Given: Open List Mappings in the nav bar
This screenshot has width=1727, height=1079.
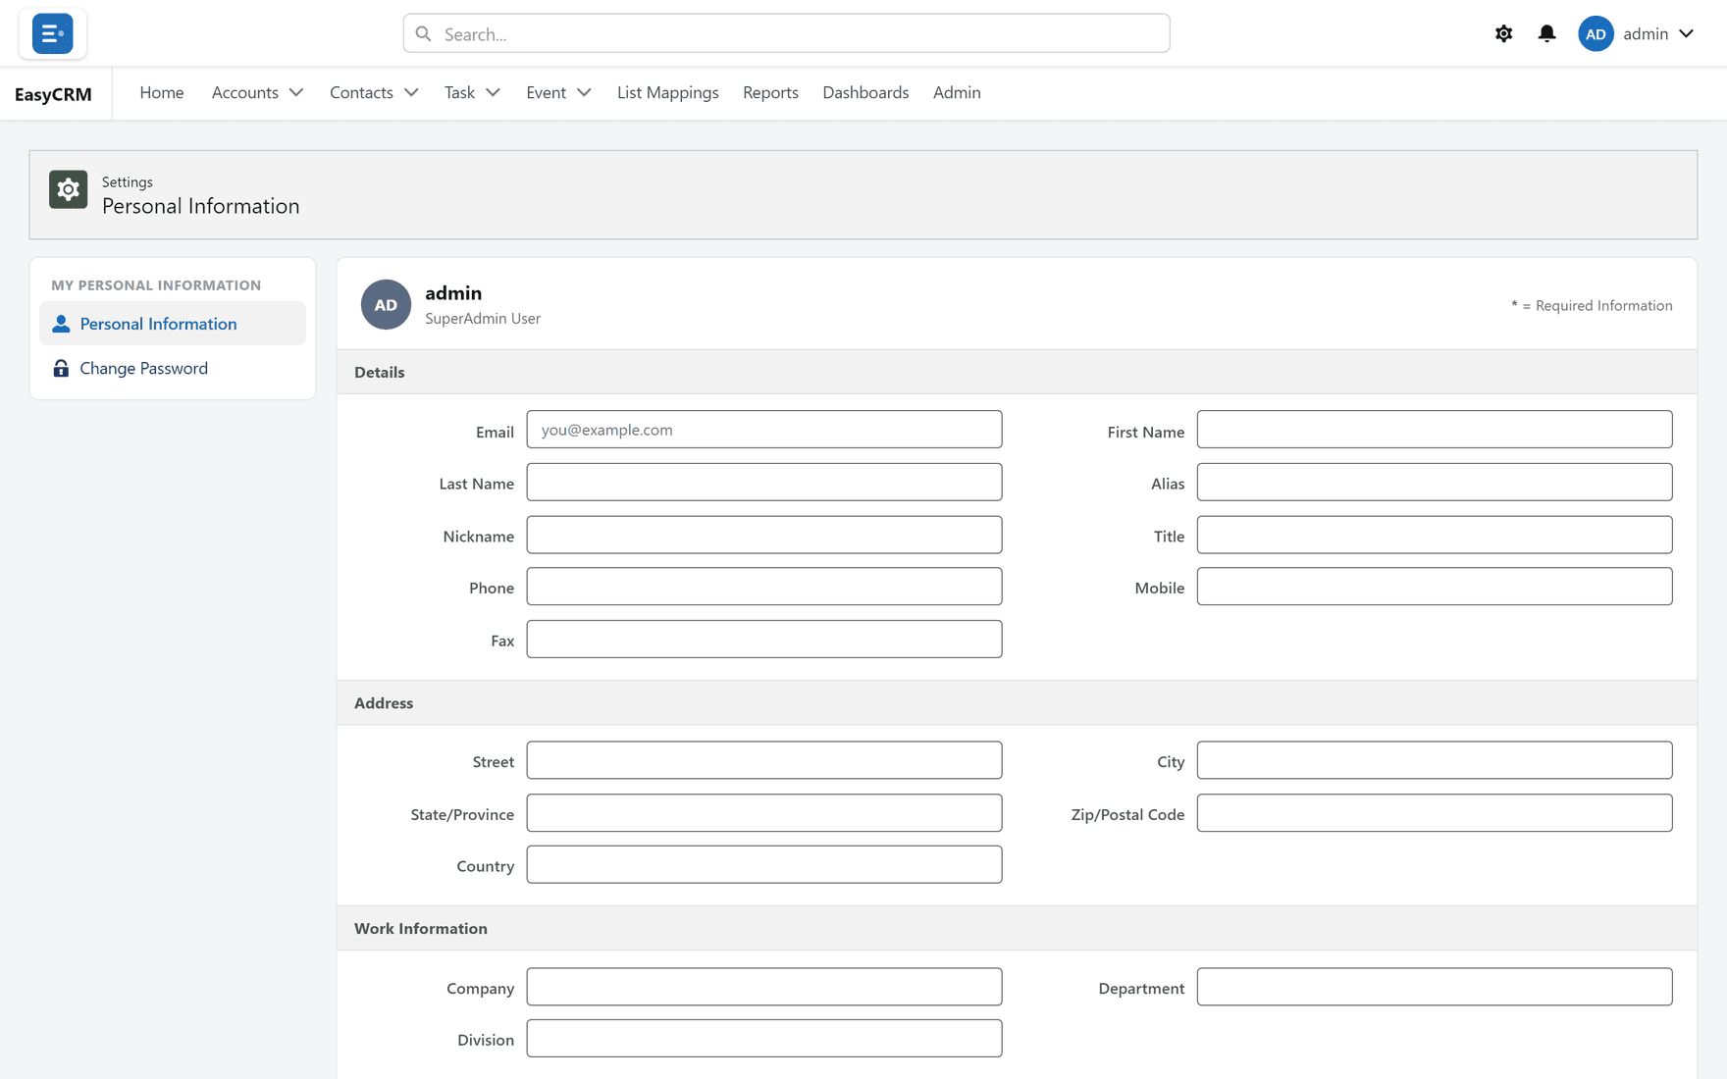Looking at the screenshot, I should coord(668,92).
